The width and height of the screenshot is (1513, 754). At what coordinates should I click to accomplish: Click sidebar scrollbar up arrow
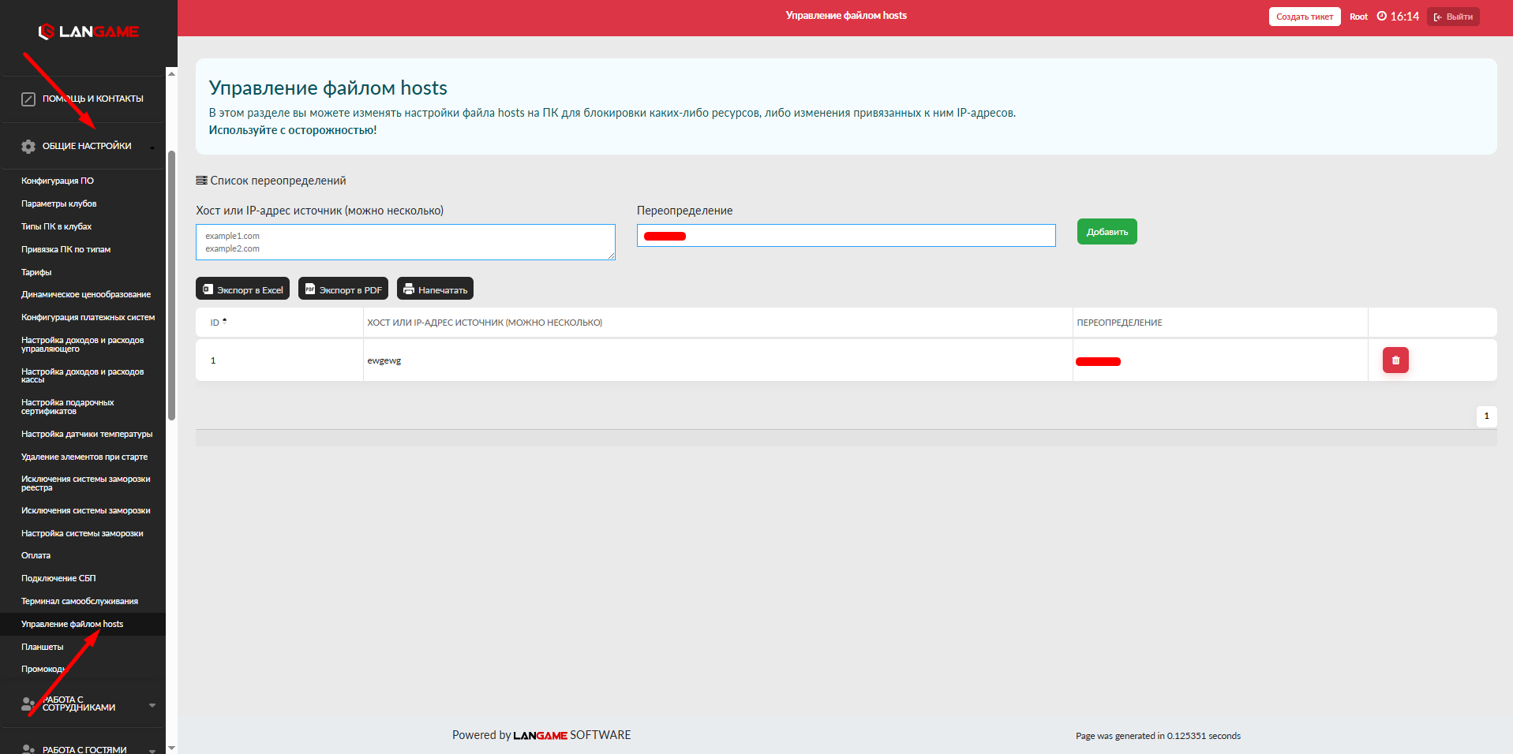171,73
